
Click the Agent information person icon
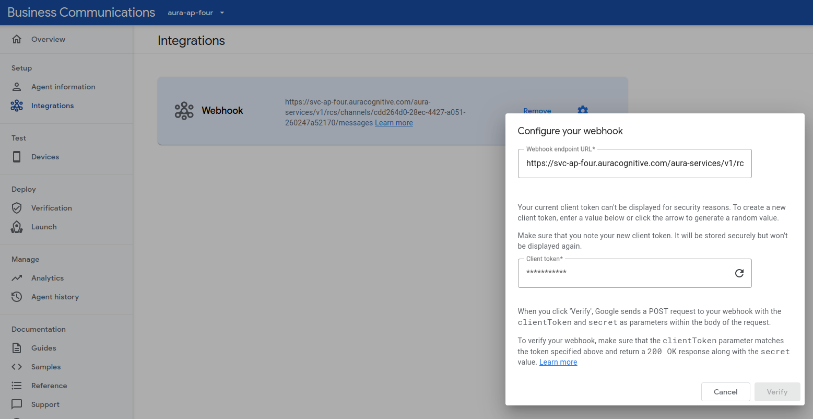pos(17,87)
